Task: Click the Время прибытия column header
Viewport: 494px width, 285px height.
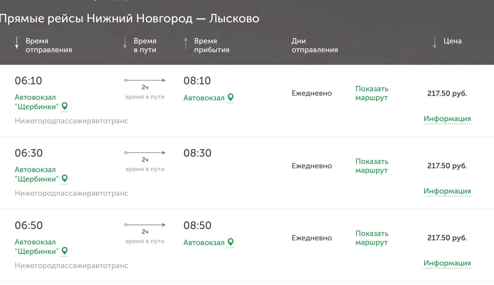Action: [211, 45]
